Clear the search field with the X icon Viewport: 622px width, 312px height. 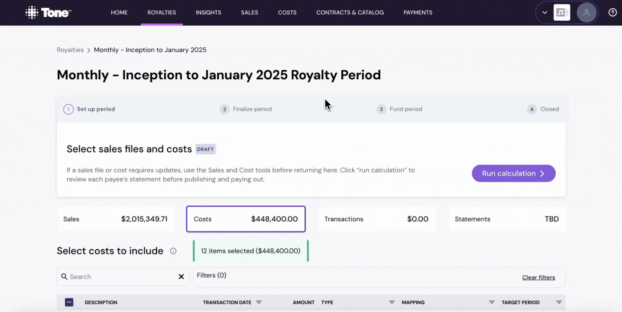click(181, 276)
